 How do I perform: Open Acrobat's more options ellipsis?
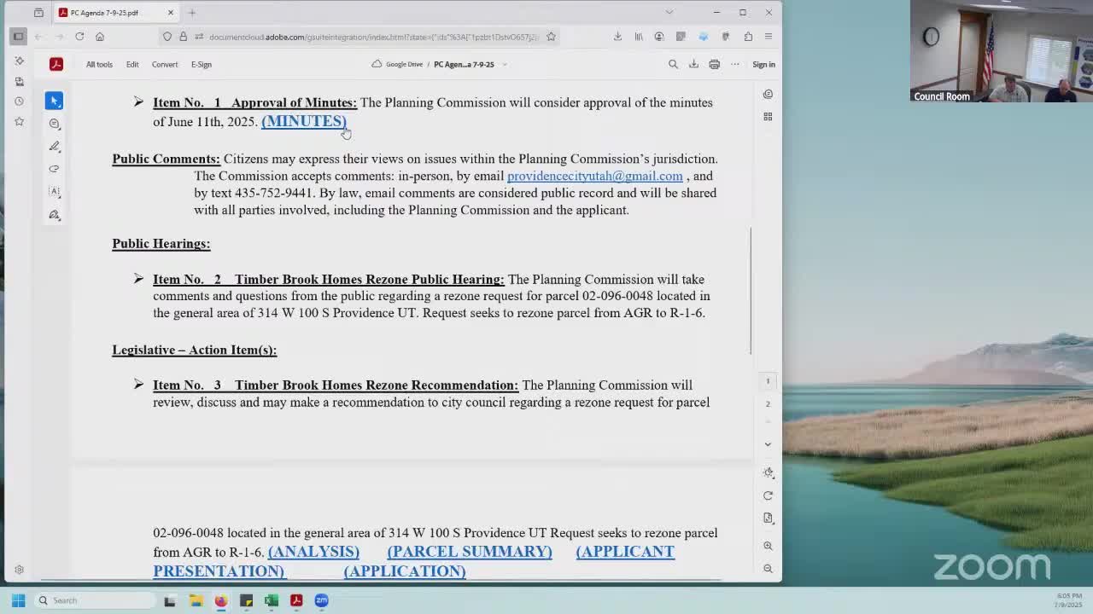(734, 64)
